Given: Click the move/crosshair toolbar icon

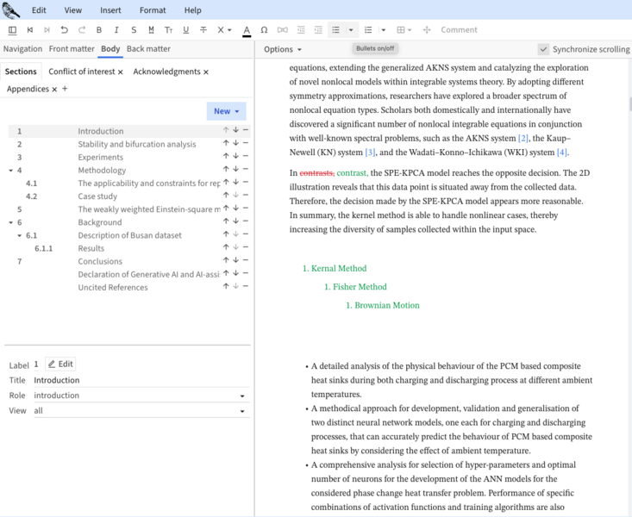Looking at the screenshot, I should pos(427,30).
